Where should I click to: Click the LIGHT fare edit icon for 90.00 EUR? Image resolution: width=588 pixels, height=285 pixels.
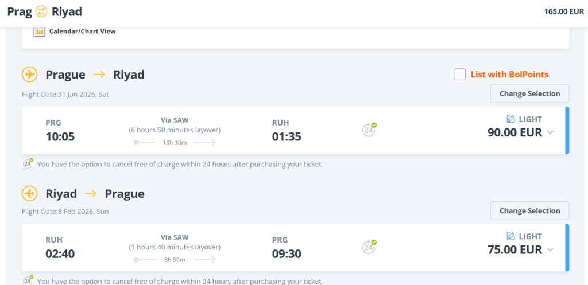[x=511, y=119]
